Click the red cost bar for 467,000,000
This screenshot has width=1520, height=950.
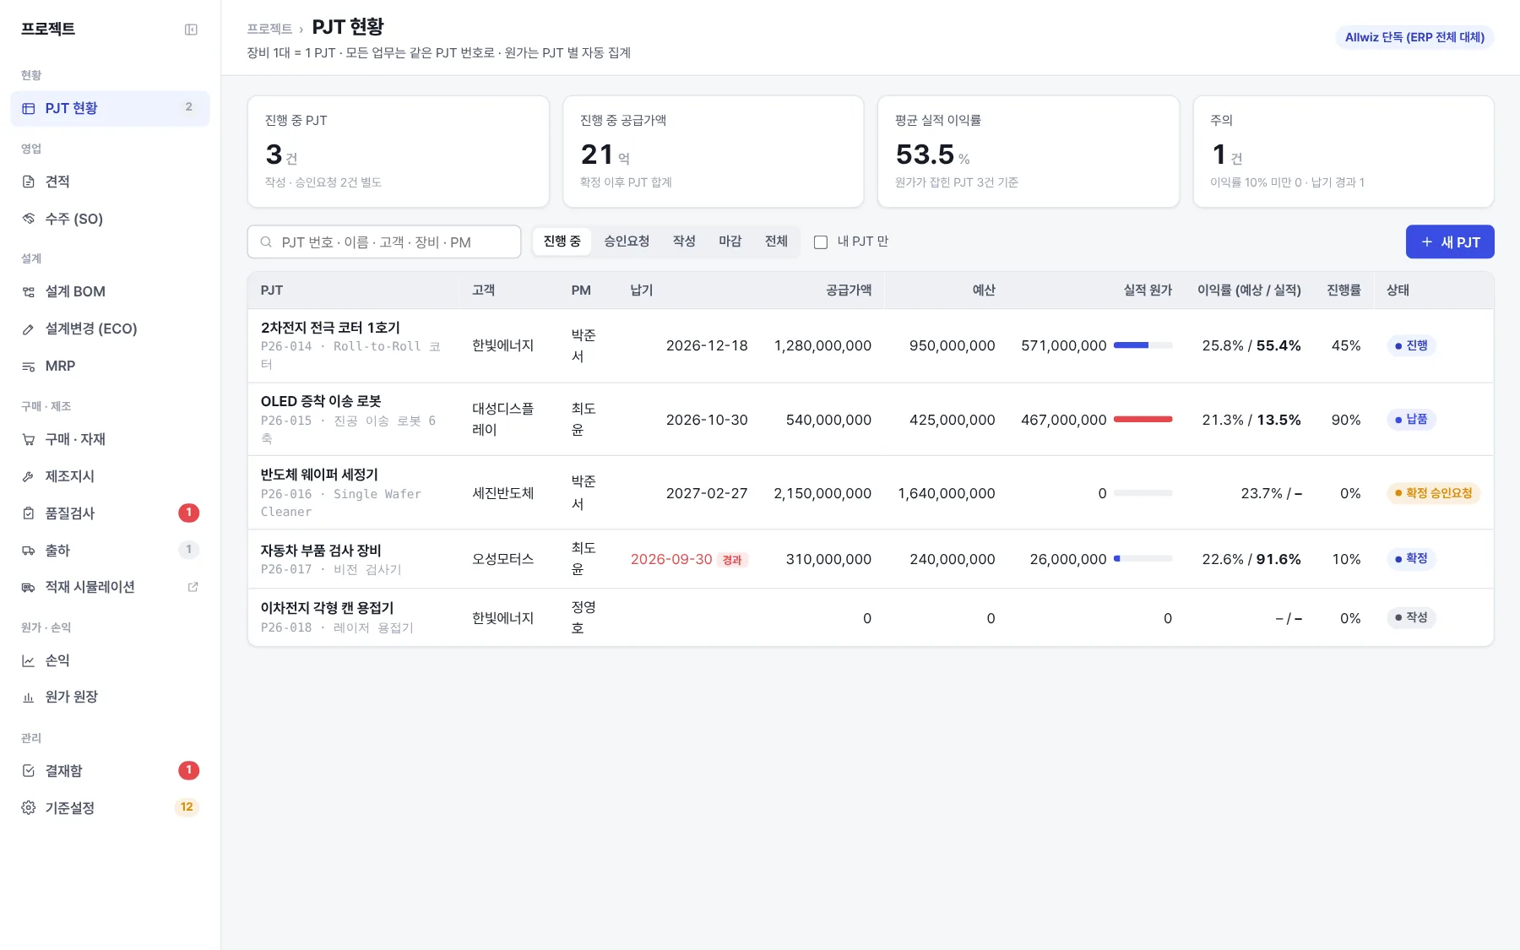tap(1143, 420)
